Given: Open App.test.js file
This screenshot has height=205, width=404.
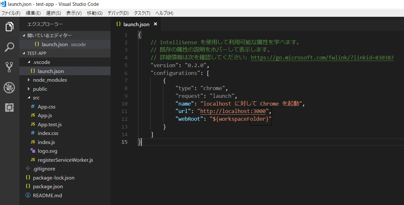Looking at the screenshot, I should (50, 124).
